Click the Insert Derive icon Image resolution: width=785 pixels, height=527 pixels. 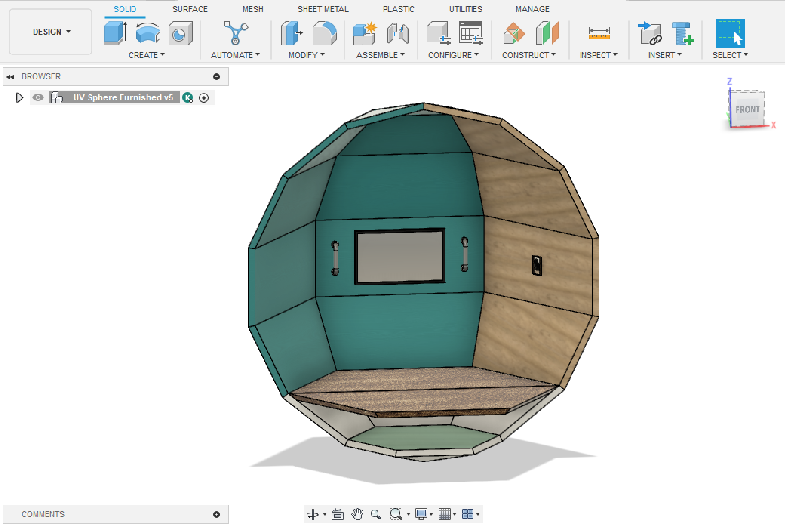[x=650, y=33]
